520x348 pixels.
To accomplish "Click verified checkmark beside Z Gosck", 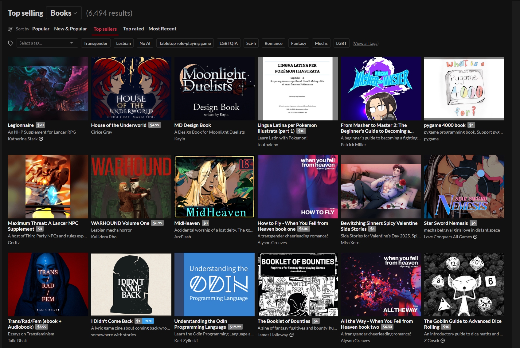I will (x=443, y=341).
